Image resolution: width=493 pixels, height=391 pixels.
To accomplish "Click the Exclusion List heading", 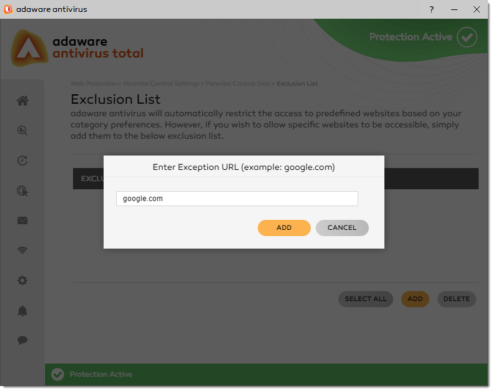I will pyautogui.click(x=115, y=99).
